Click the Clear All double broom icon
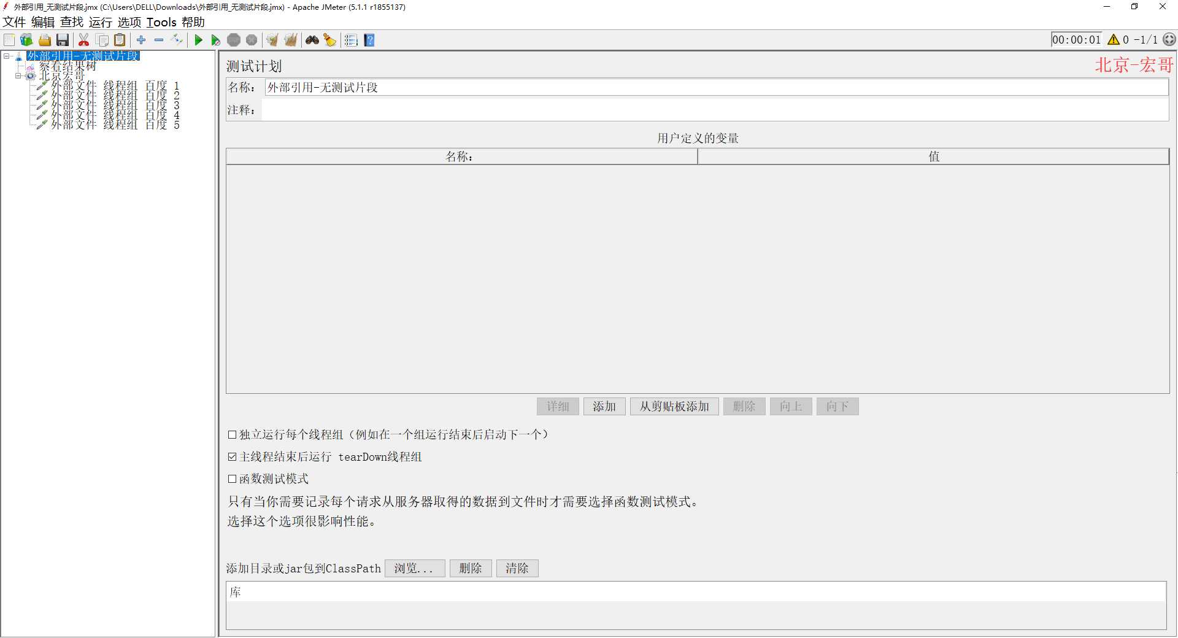The height and width of the screenshot is (638, 1178). pyautogui.click(x=290, y=40)
